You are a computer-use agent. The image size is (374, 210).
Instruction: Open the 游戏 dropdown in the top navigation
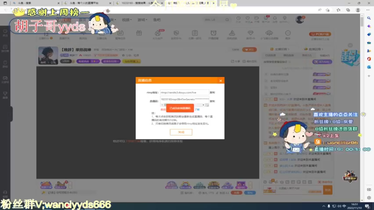pos(142,20)
